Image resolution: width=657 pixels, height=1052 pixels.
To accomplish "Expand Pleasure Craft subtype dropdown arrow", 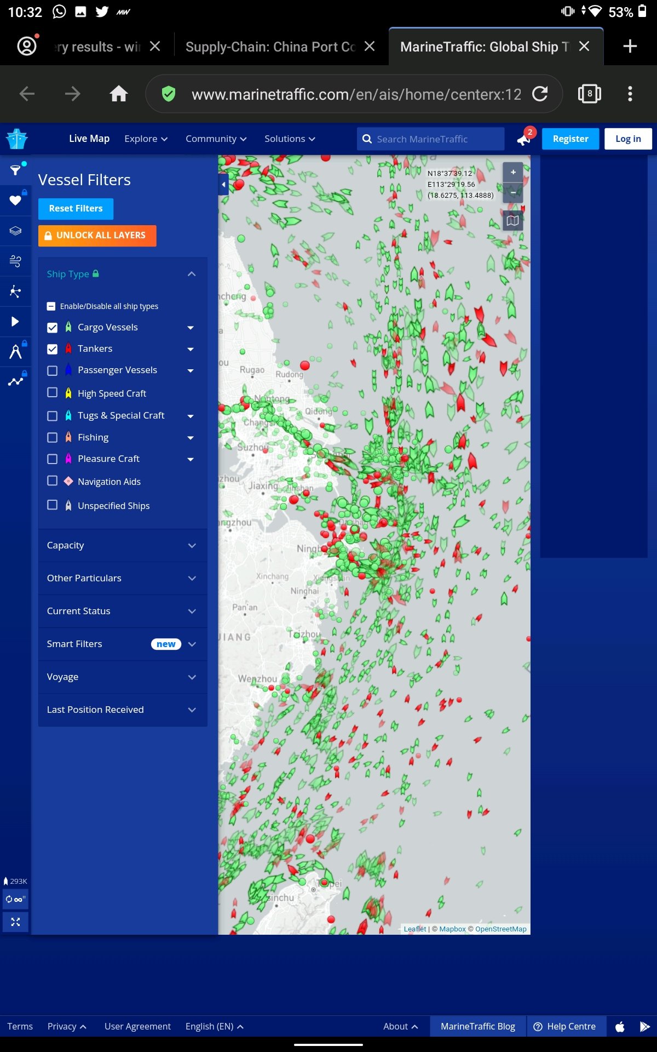I will (191, 459).
